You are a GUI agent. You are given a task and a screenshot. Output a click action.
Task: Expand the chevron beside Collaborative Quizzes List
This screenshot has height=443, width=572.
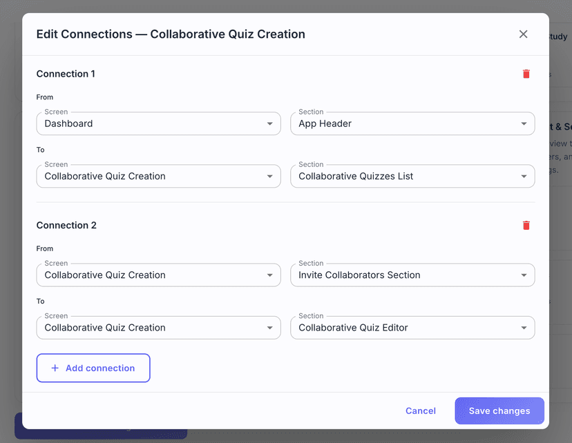525,176
